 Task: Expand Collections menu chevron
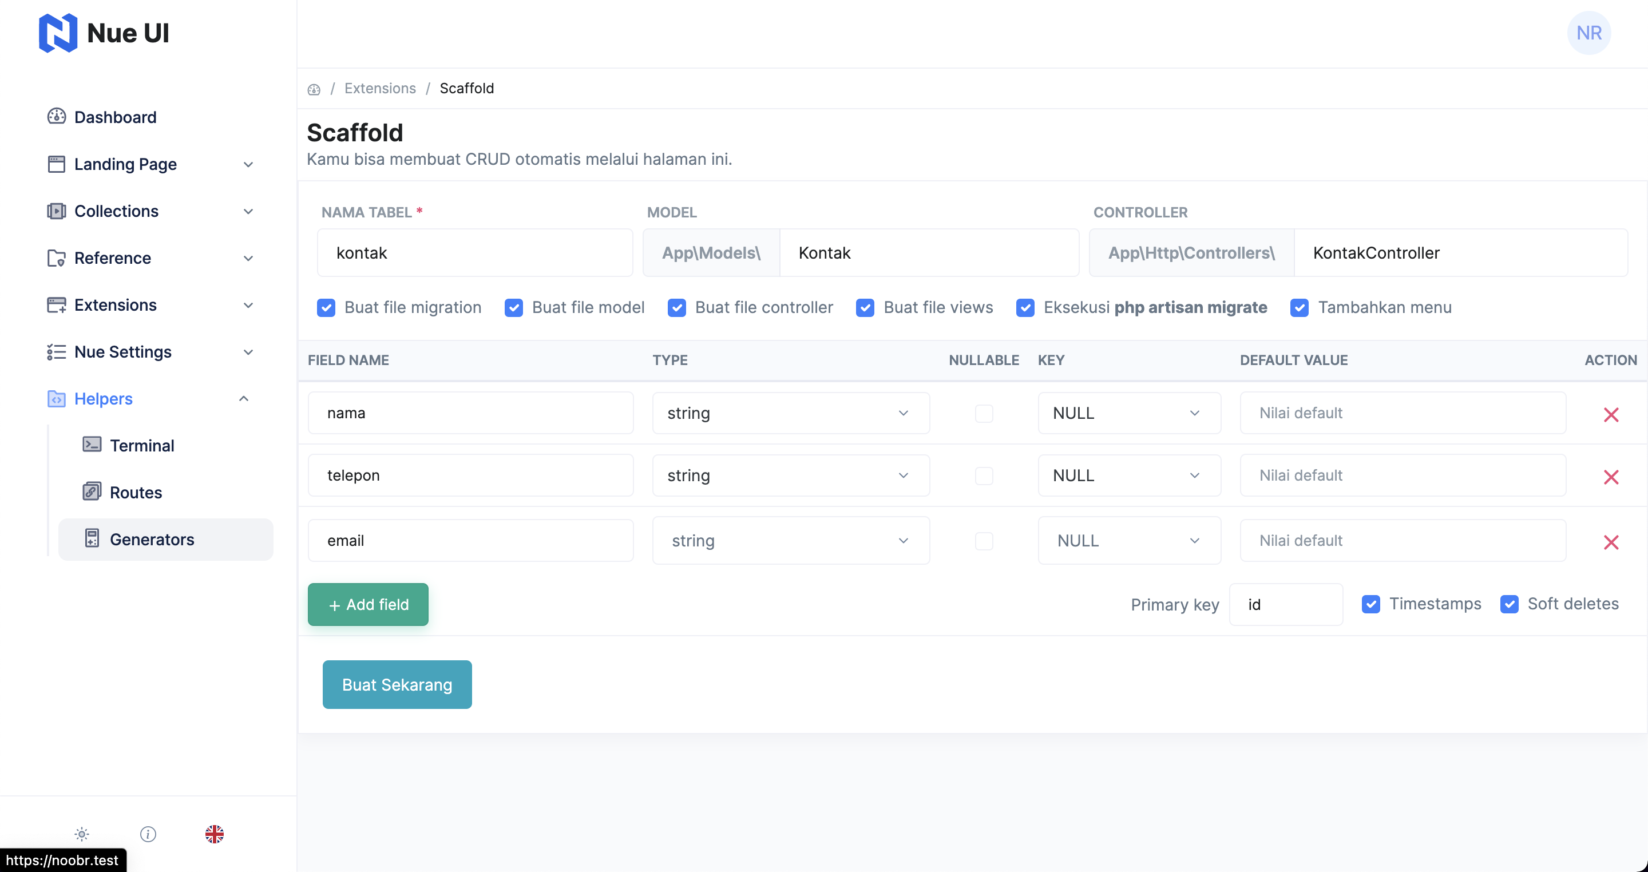248,211
